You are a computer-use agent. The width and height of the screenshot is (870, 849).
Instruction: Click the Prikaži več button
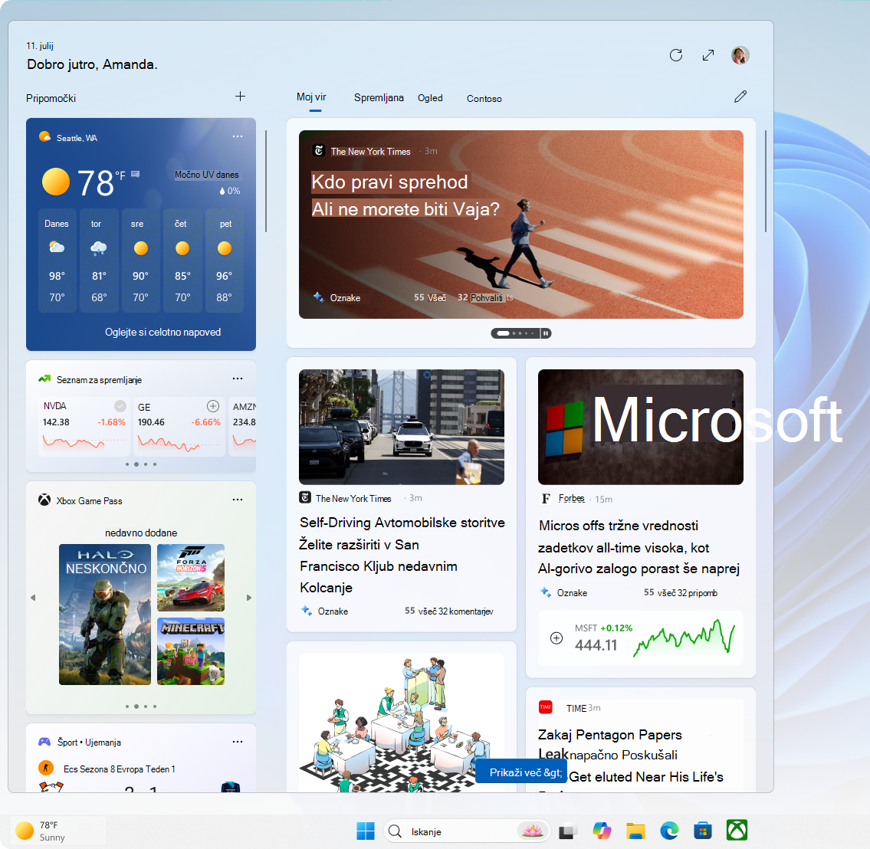coord(521,772)
